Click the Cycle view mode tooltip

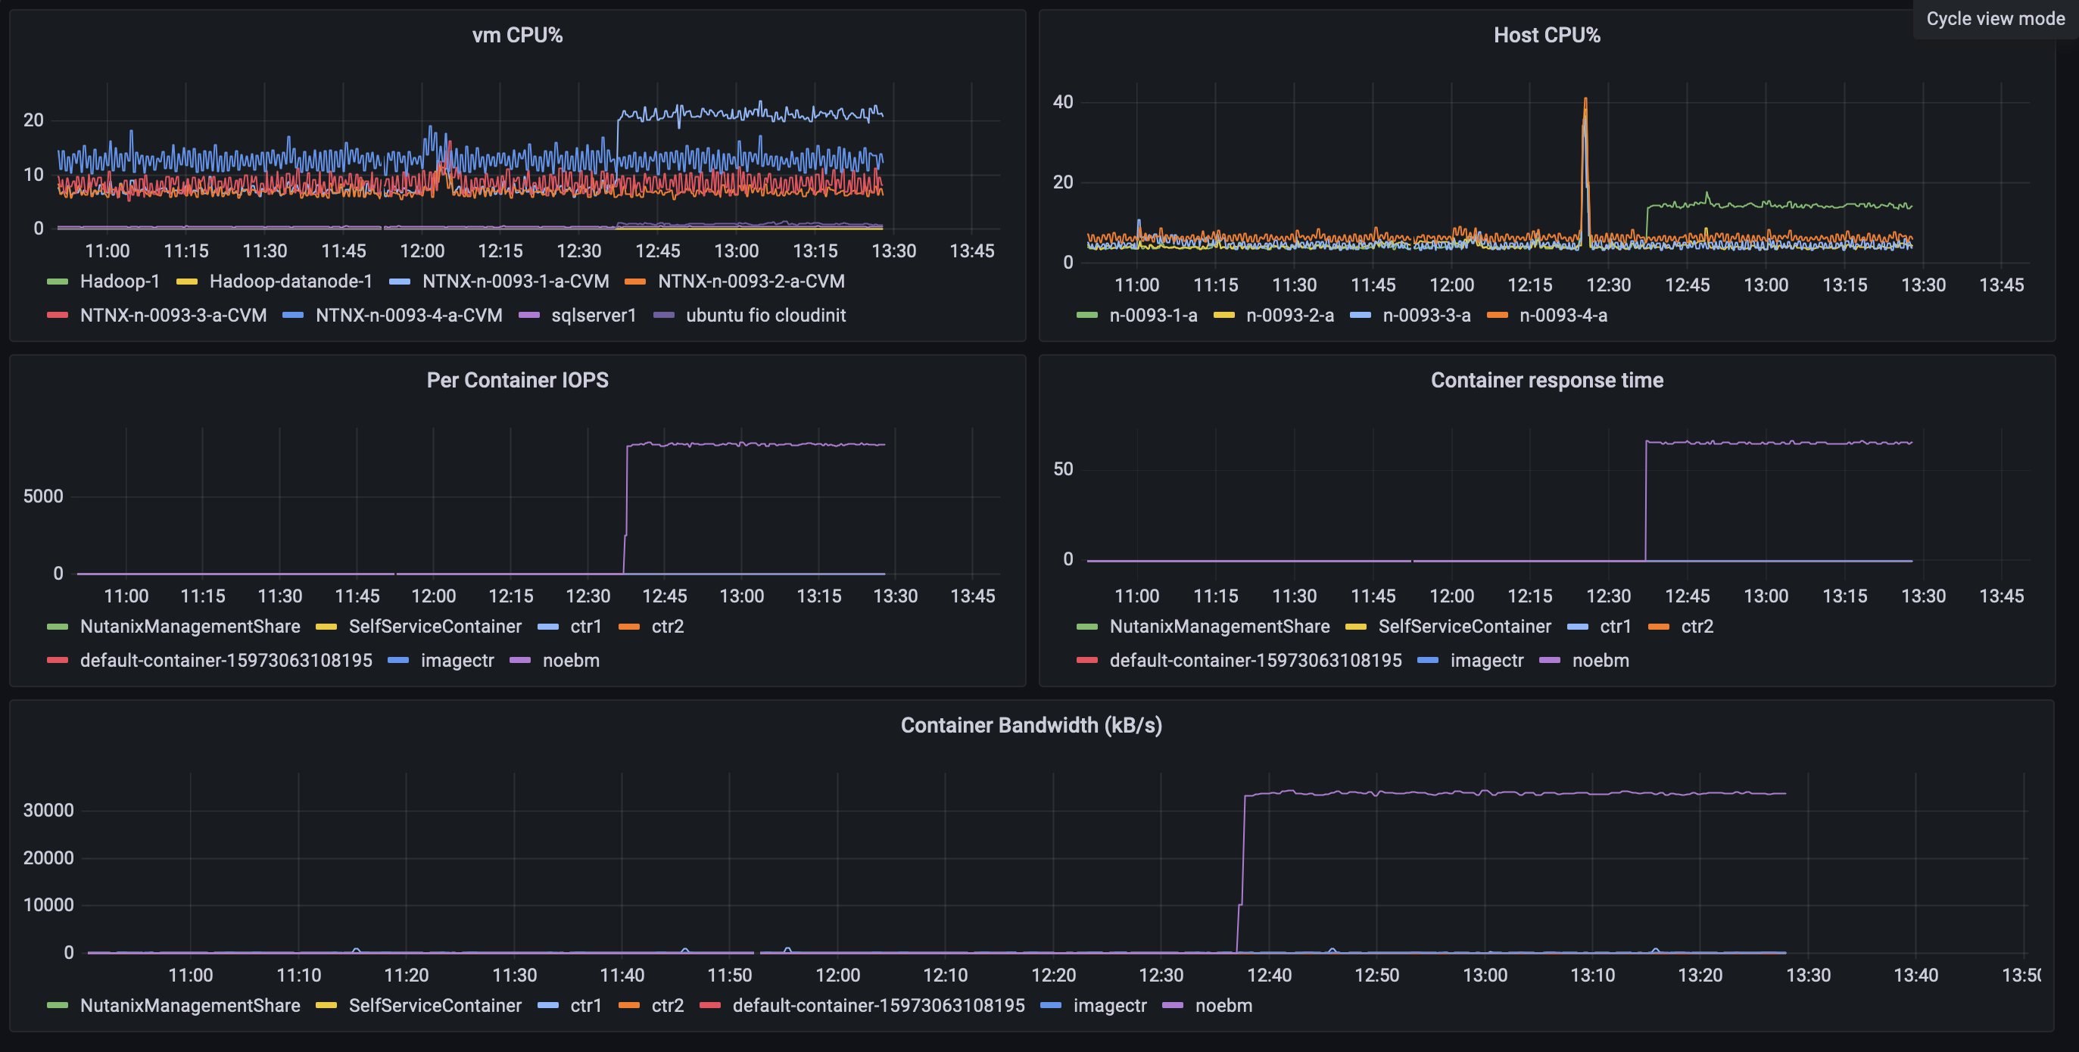1994,19
